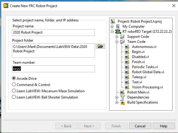Choose Learn LabVIEW: Mecanum Maze Simulation

click(14, 91)
